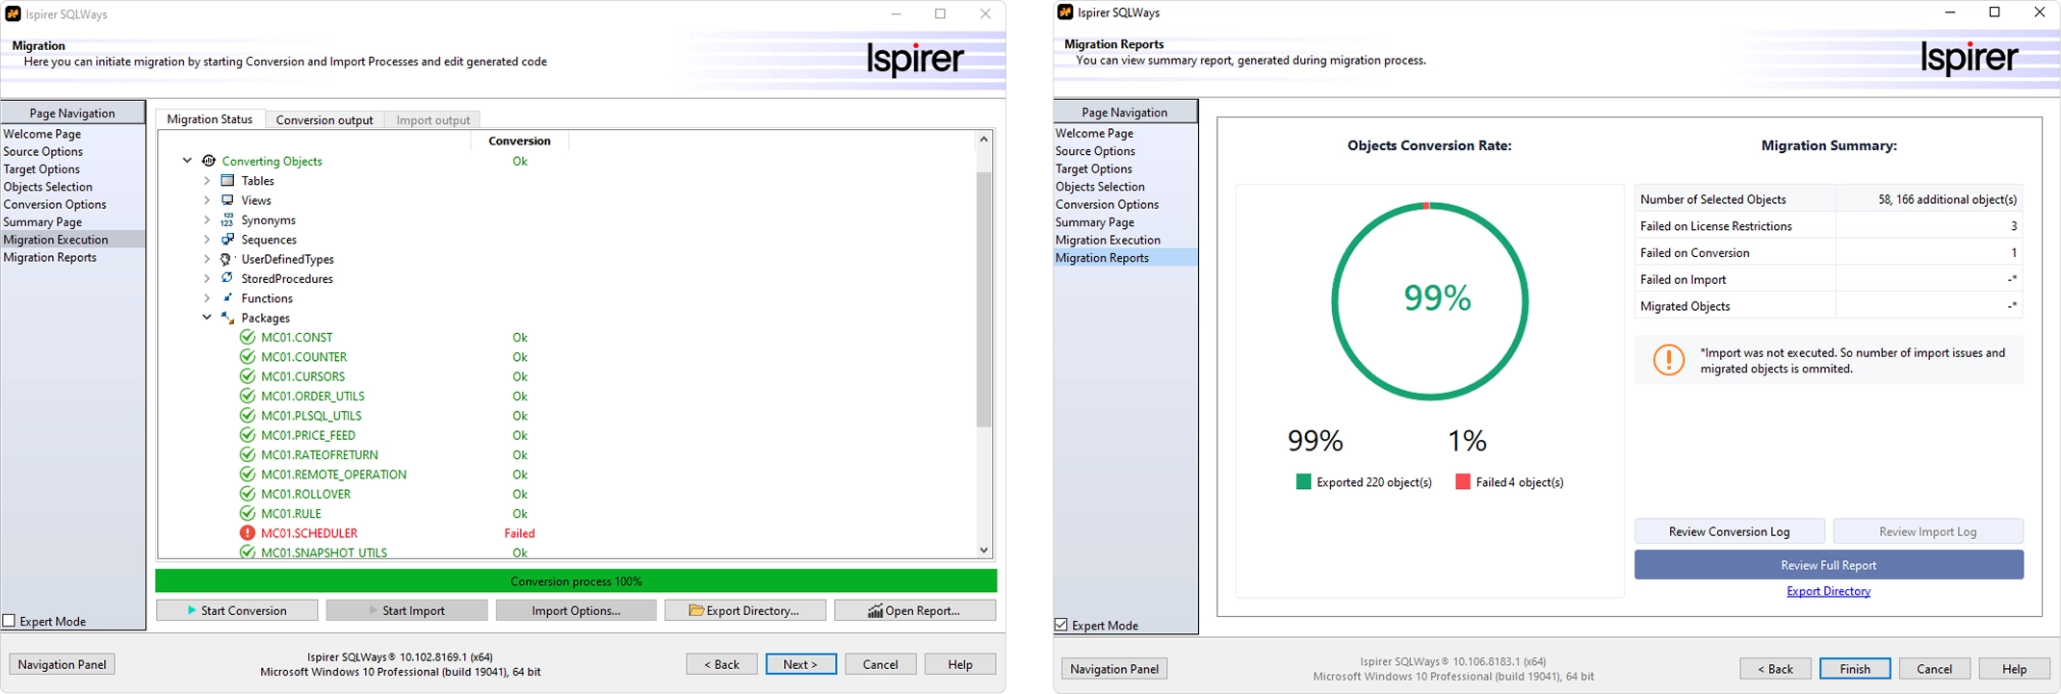Click Open Report button
The width and height of the screenshot is (2061, 694).
[915, 610]
